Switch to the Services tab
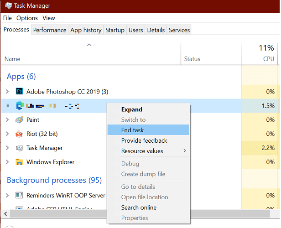Screen dimensions: 281x228 [179, 30]
